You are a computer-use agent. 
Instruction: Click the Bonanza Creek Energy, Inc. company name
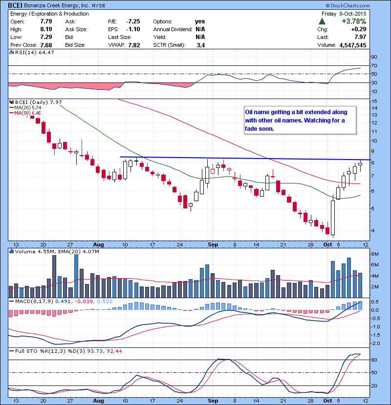coord(56,5)
